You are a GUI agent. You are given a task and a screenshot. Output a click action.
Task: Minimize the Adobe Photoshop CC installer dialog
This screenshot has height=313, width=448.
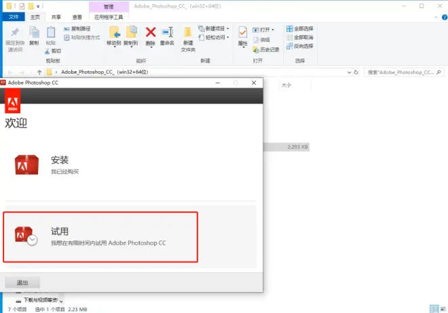218,83
